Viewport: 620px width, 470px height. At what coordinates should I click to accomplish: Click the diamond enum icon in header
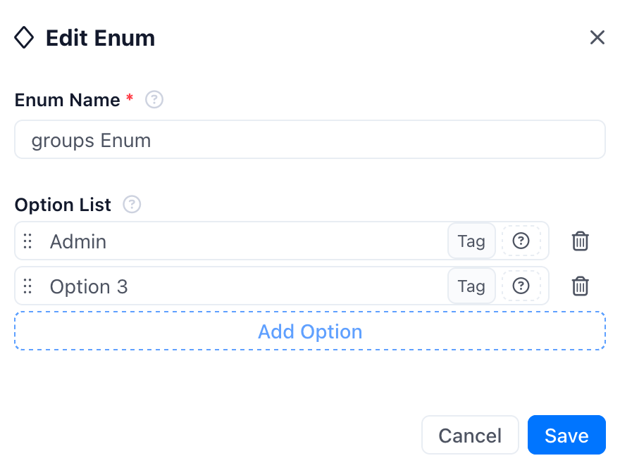point(24,37)
